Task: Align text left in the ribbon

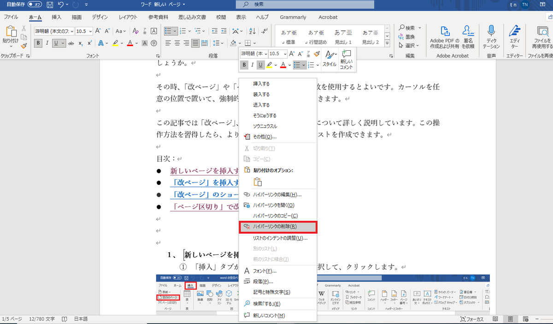Action: (x=168, y=43)
